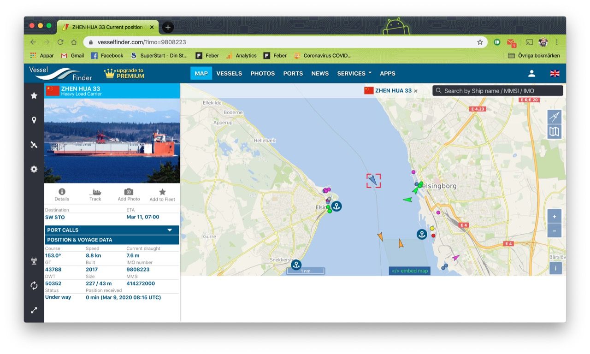Click the refresh arrows sidebar icon

[34, 286]
